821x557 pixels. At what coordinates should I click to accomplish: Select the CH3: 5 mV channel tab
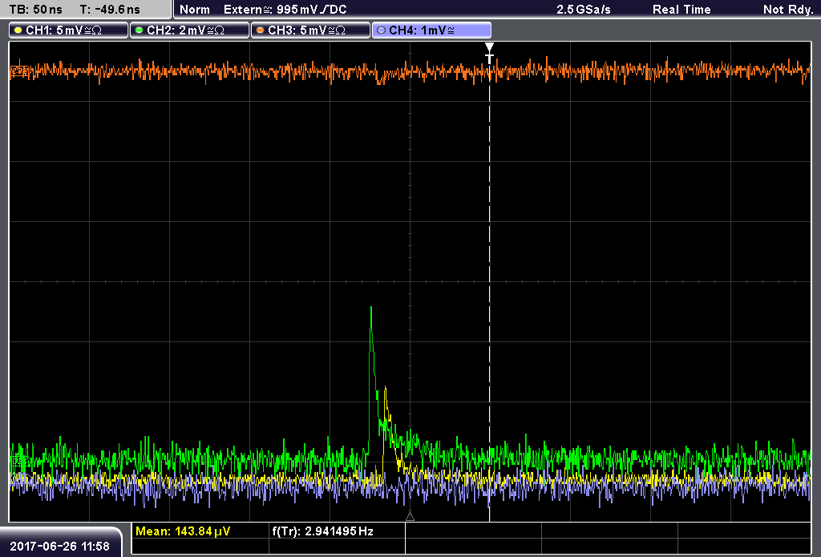click(310, 30)
